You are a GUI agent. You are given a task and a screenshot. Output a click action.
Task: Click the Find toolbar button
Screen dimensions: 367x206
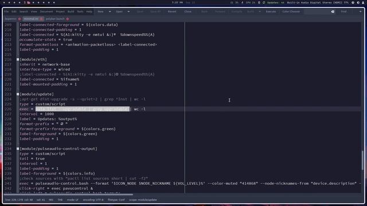tap(343, 11)
